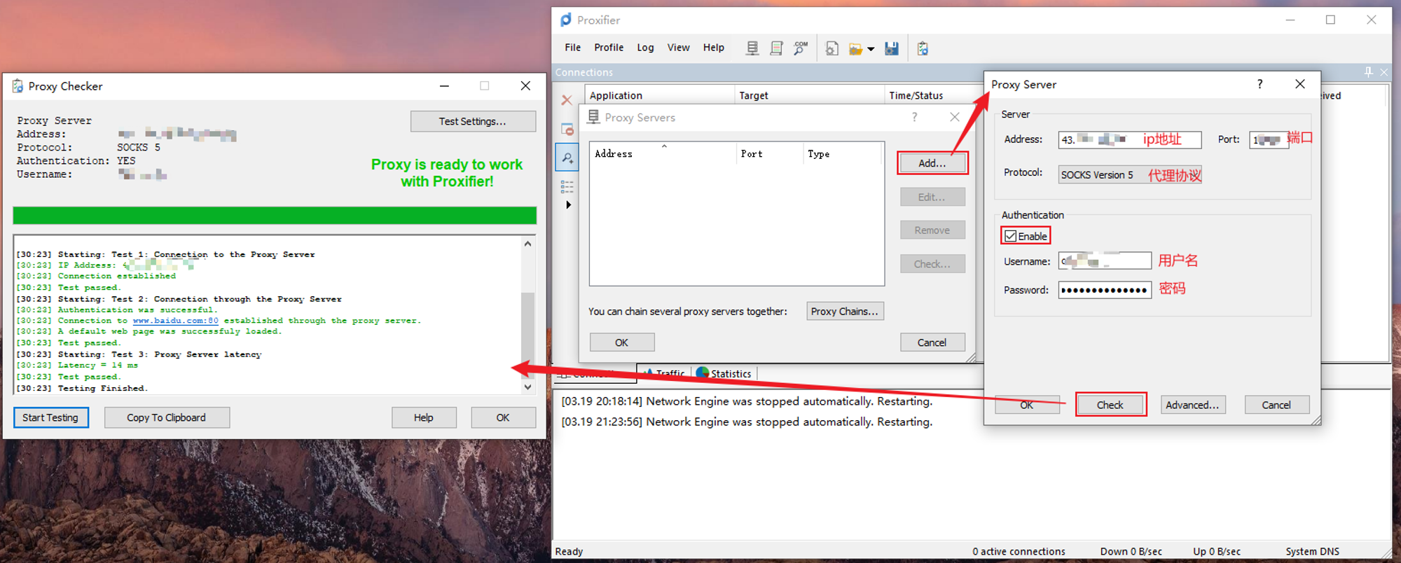Click Check in the Proxy Server dialog

pyautogui.click(x=1110, y=405)
